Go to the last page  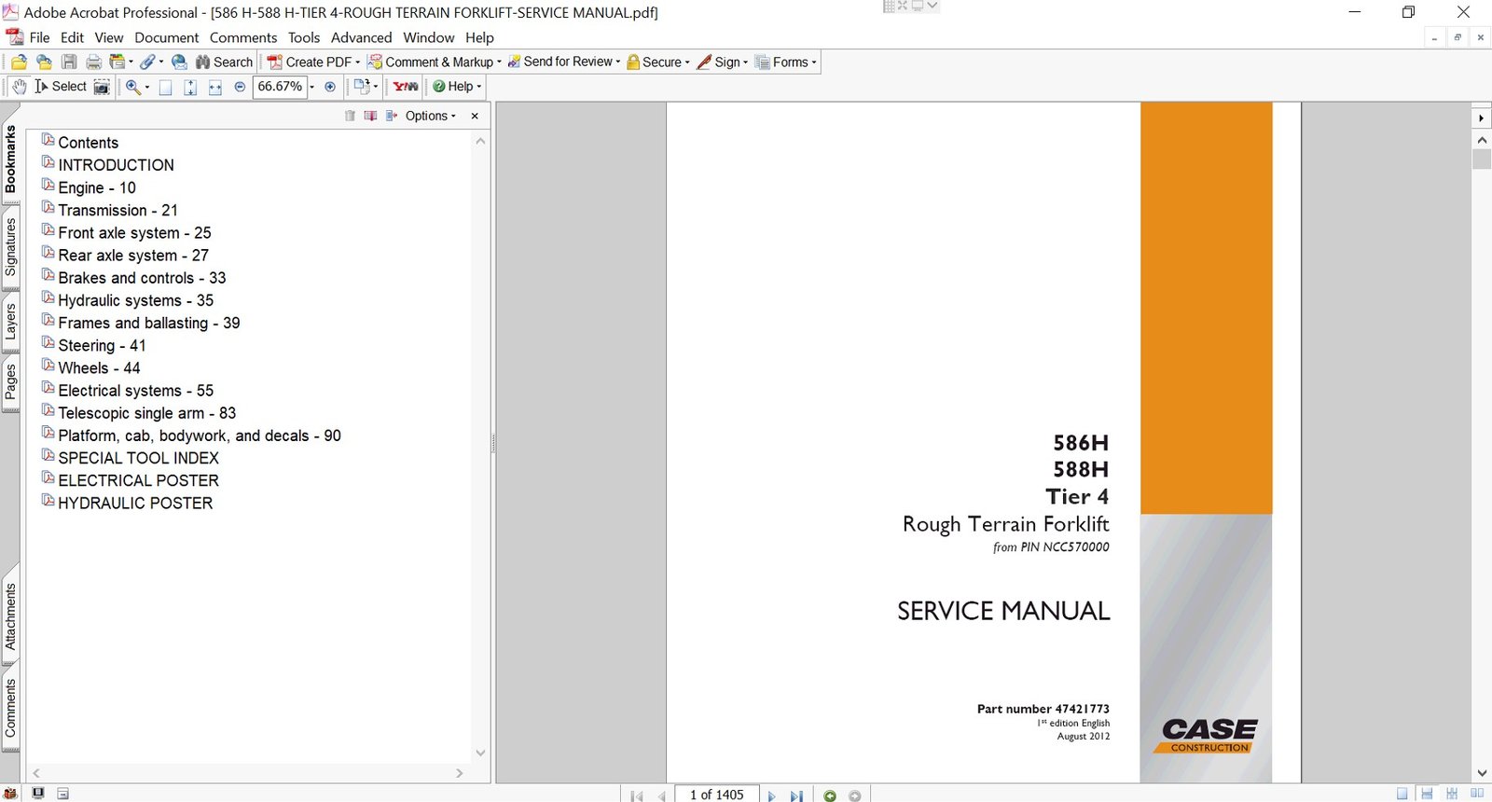point(796,795)
